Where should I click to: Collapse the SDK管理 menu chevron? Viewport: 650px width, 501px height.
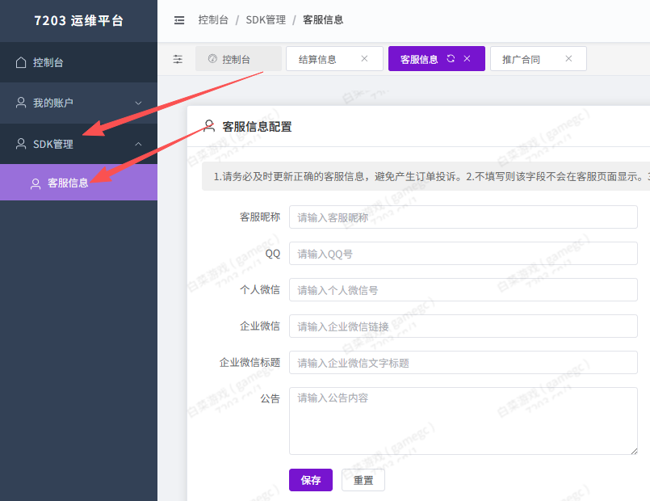pos(138,144)
